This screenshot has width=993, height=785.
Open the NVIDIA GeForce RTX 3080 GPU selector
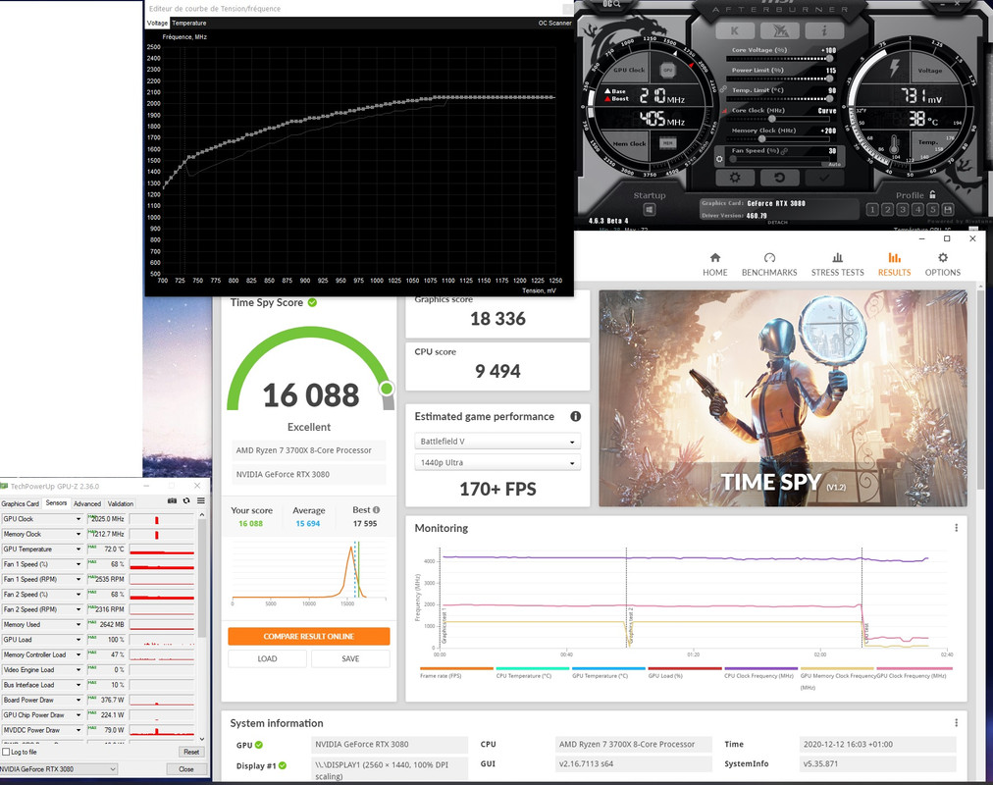(59, 769)
